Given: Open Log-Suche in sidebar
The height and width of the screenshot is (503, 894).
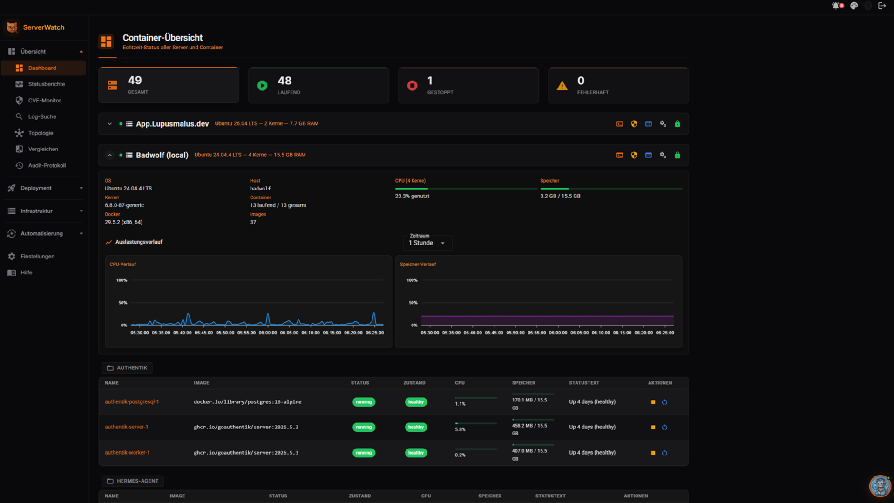Looking at the screenshot, I should [44, 116].
